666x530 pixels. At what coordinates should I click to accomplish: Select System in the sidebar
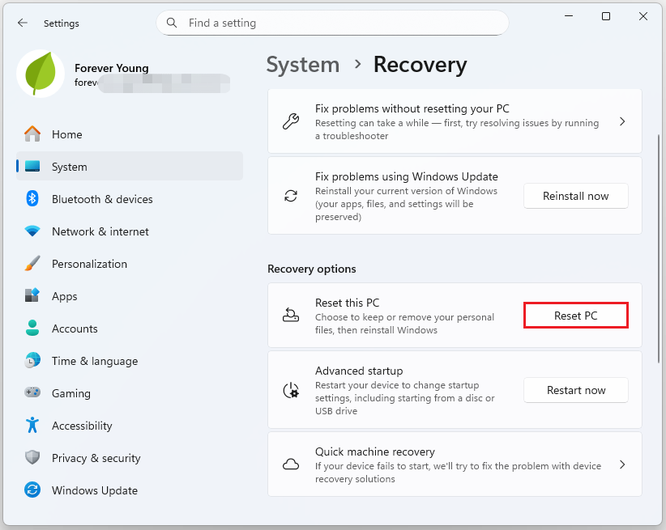tap(130, 167)
